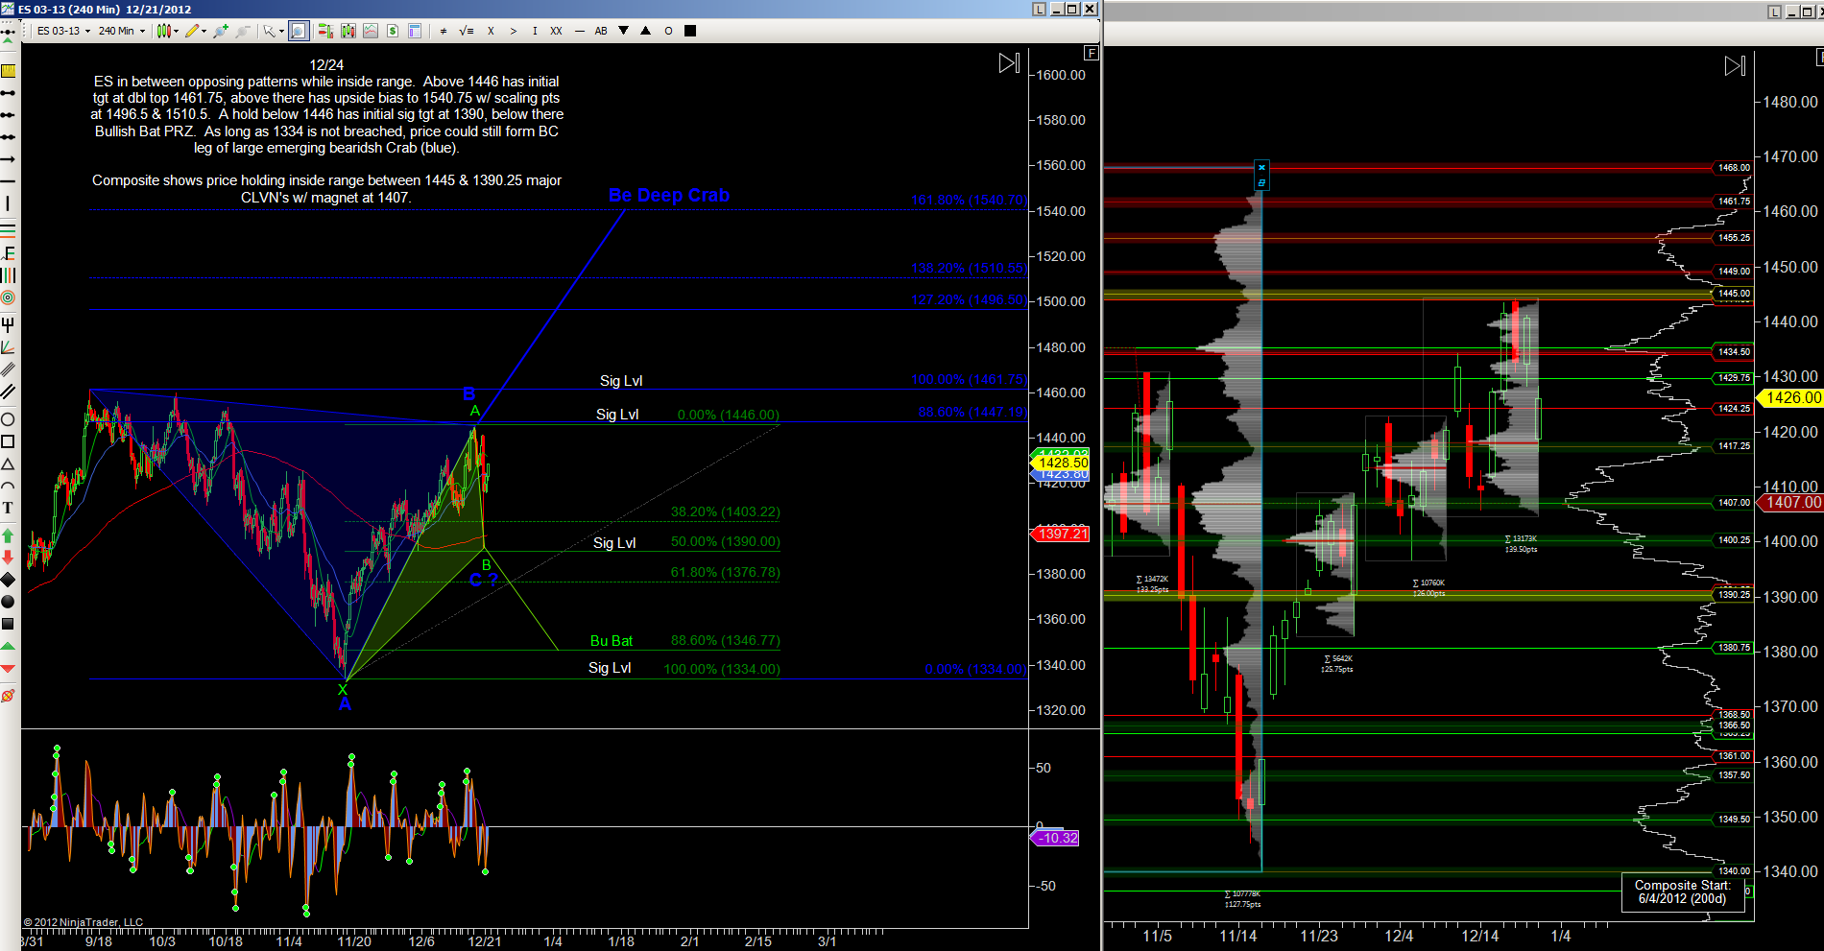Select the Fibonacci circle tool
The width and height of the screenshot is (1824, 951).
click(x=8, y=298)
